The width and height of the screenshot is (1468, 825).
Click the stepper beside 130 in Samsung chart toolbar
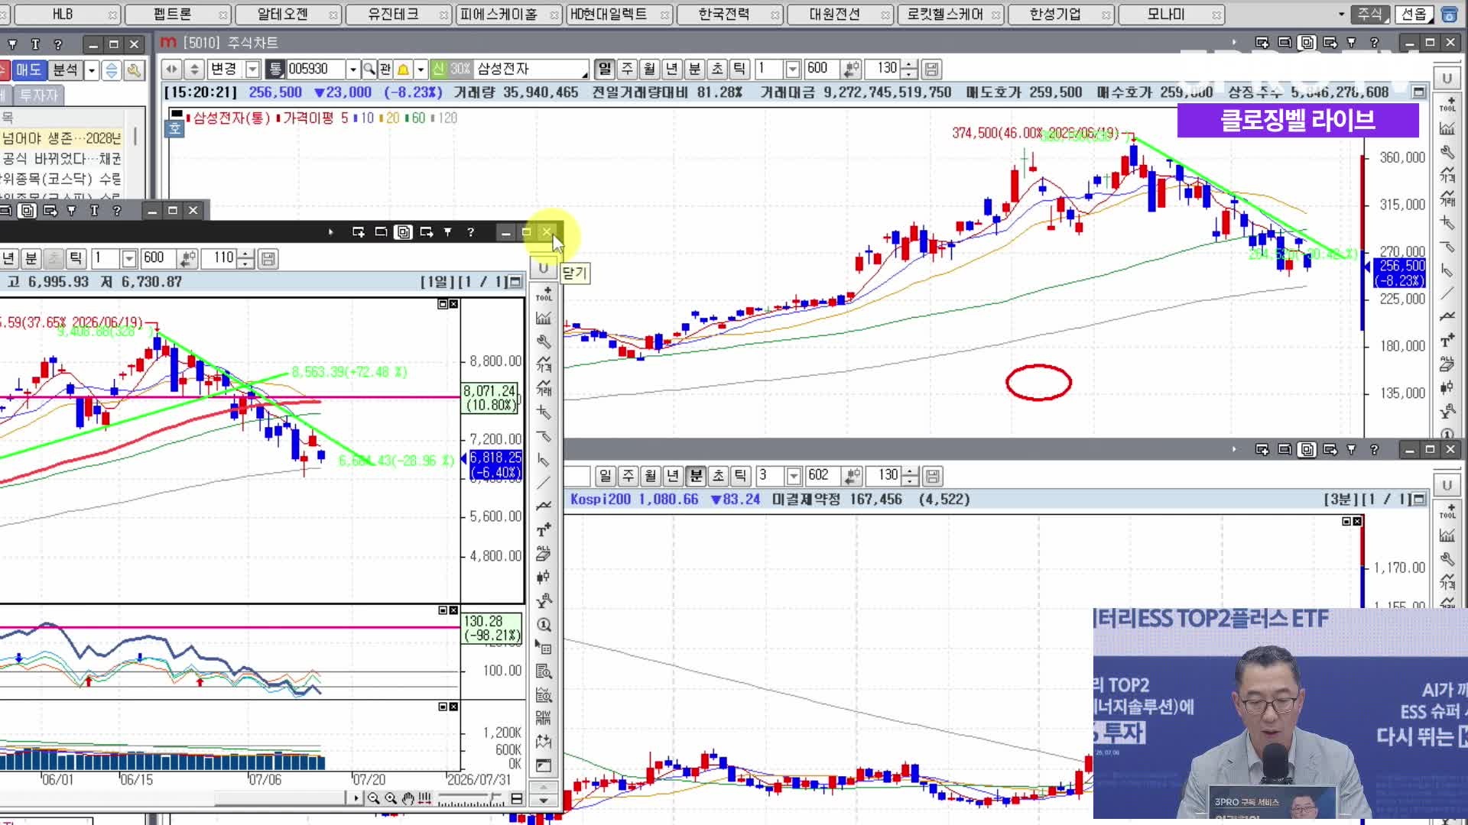(x=908, y=70)
